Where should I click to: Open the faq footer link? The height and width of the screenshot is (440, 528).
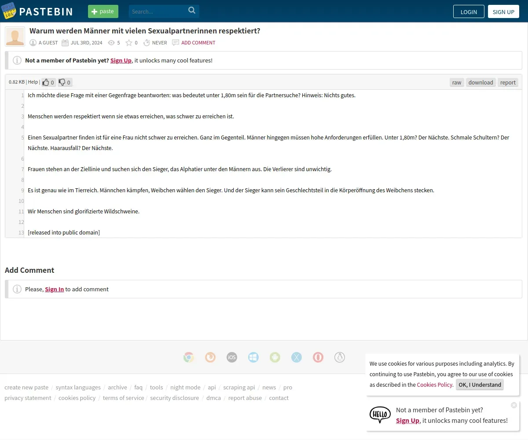[139, 387]
